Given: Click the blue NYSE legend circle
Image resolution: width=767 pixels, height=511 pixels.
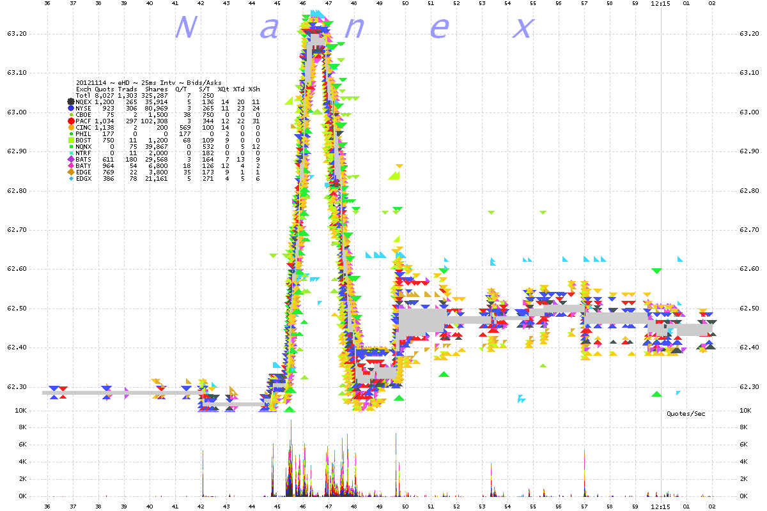Looking at the screenshot, I should (71, 109).
